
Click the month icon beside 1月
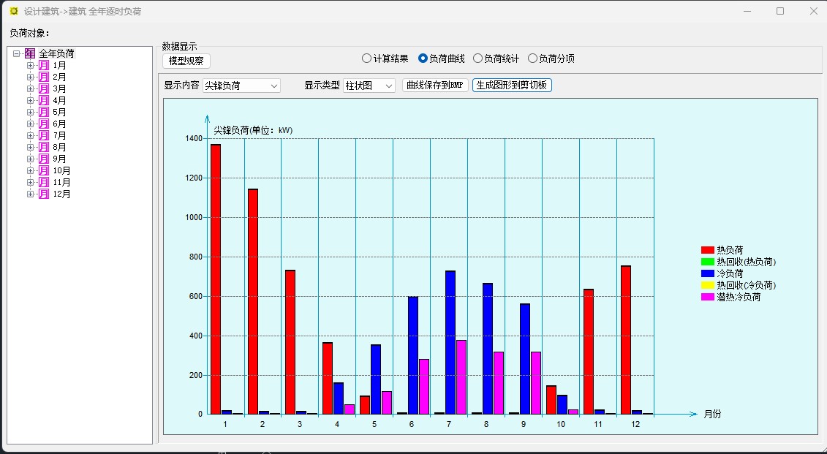(44, 65)
